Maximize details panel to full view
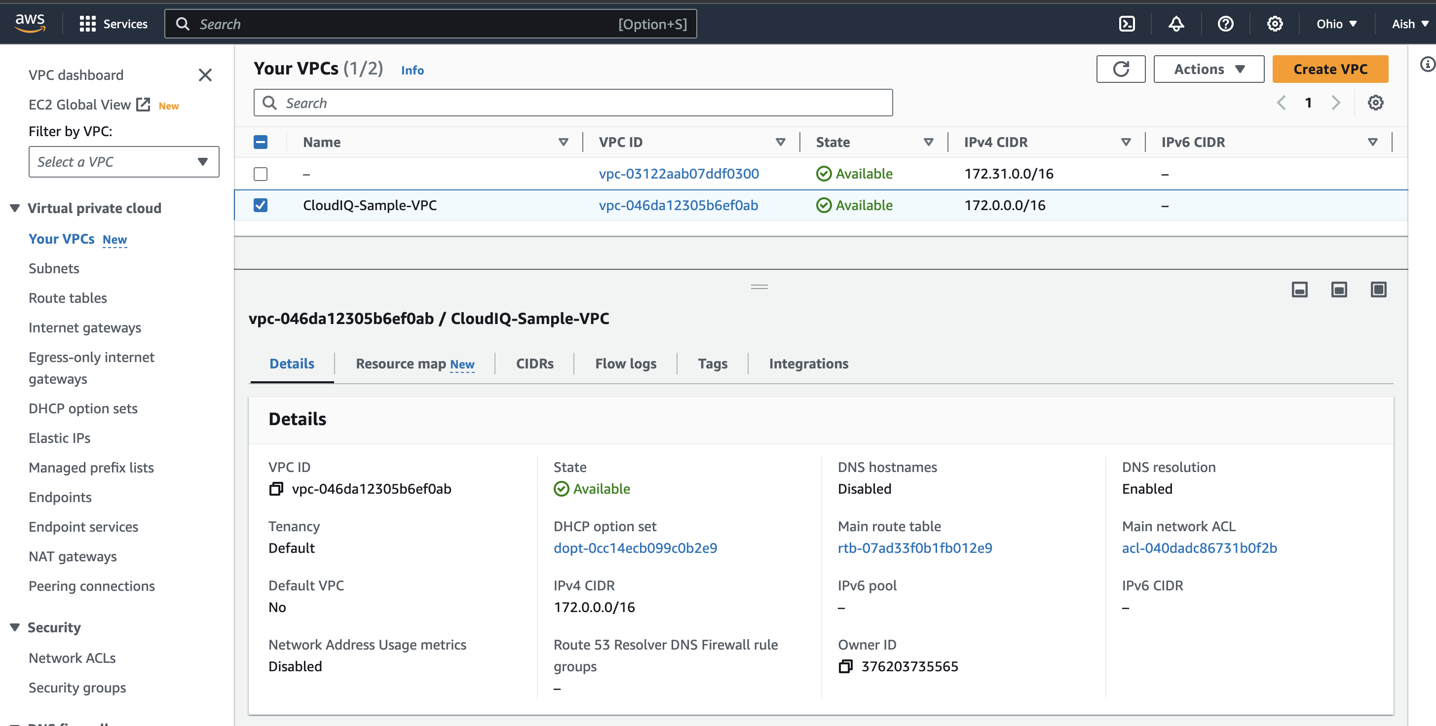Image resolution: width=1436 pixels, height=726 pixels. (x=1378, y=290)
